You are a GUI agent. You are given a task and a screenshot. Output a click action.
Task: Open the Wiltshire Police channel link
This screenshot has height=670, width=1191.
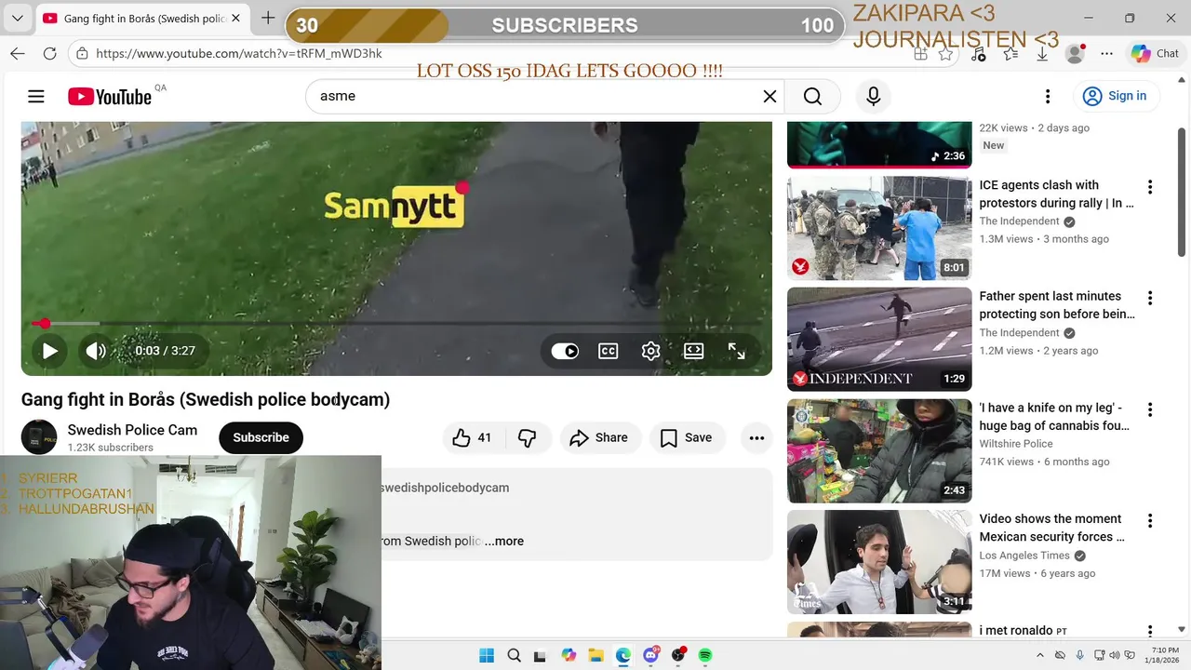pyautogui.click(x=1016, y=444)
